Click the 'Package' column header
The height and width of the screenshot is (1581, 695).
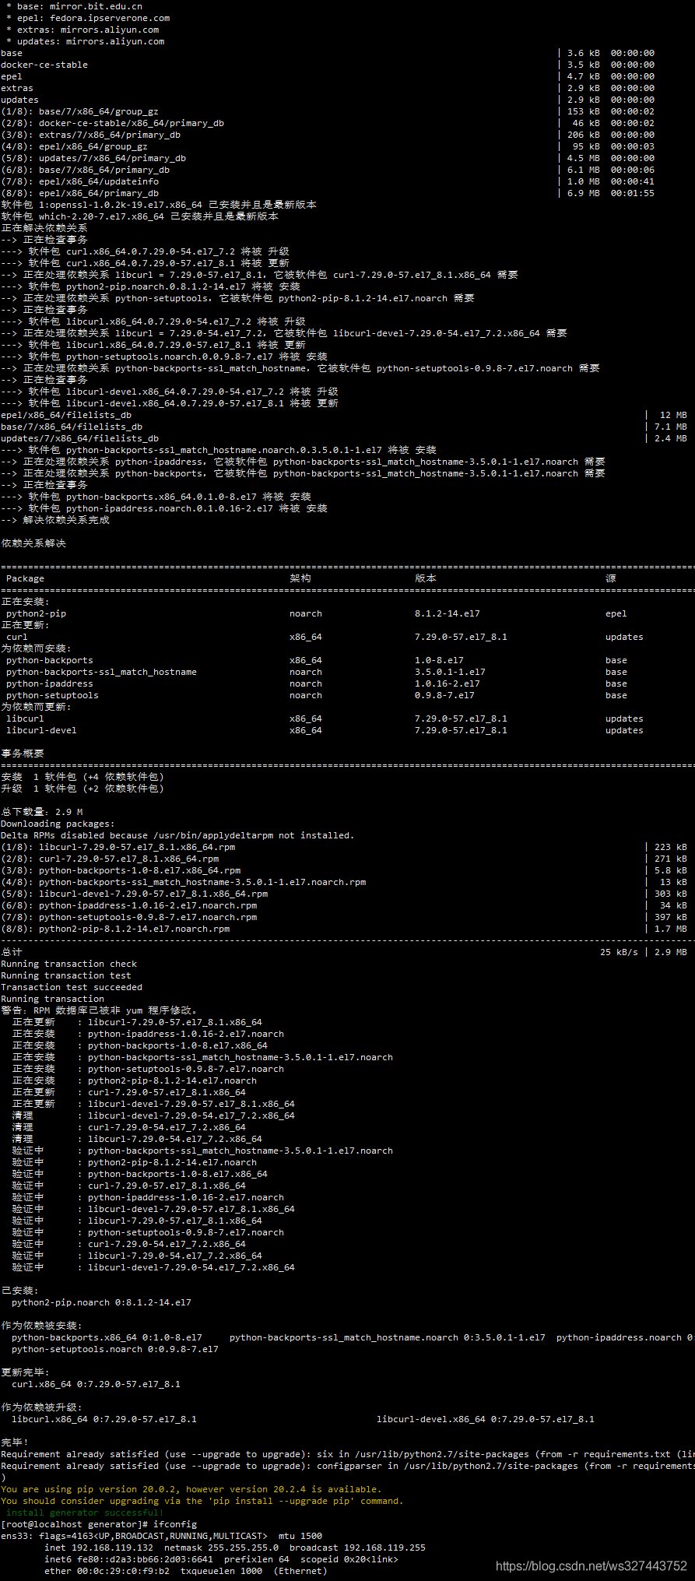[25, 578]
